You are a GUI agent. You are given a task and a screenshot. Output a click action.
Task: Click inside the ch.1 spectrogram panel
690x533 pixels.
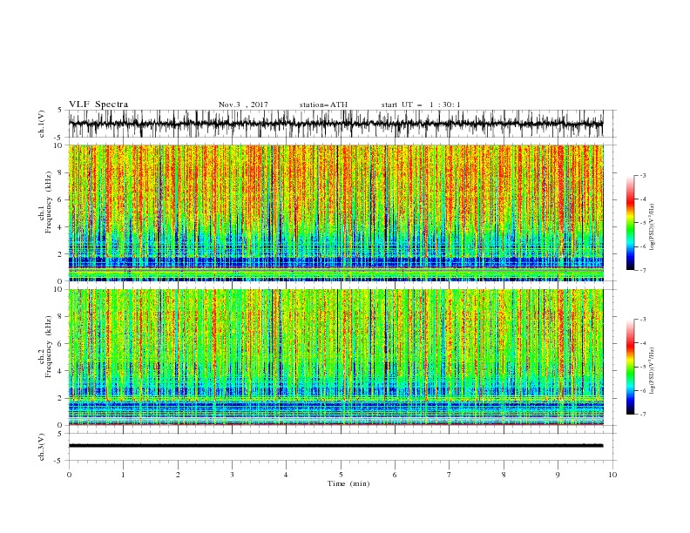click(x=335, y=213)
